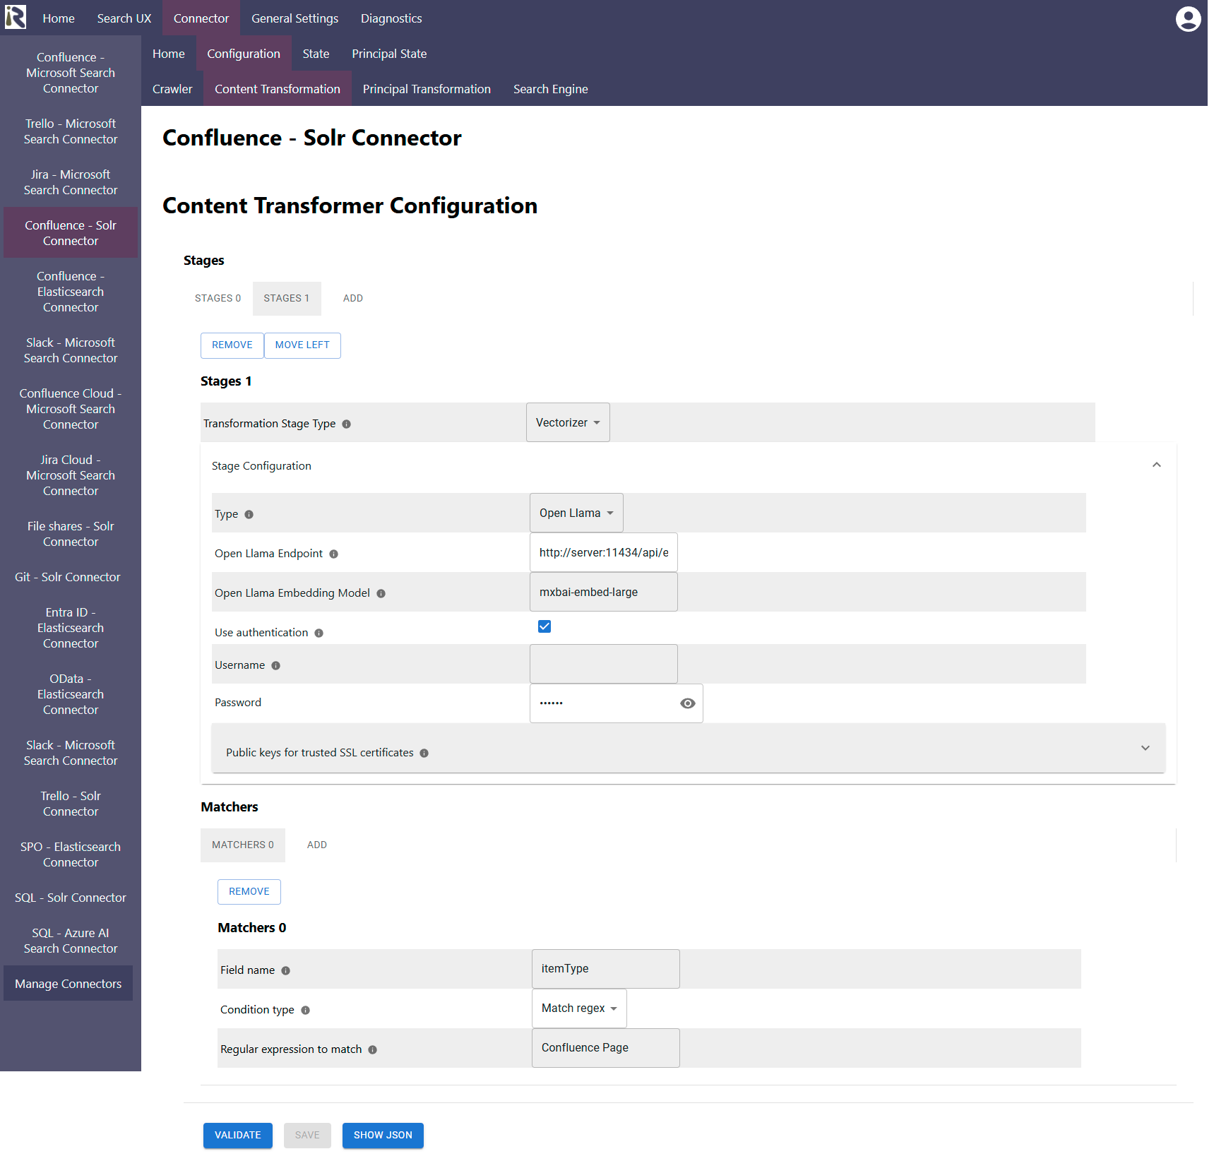Click the VALIDATE button
1214x1161 pixels.
pos(238,1136)
